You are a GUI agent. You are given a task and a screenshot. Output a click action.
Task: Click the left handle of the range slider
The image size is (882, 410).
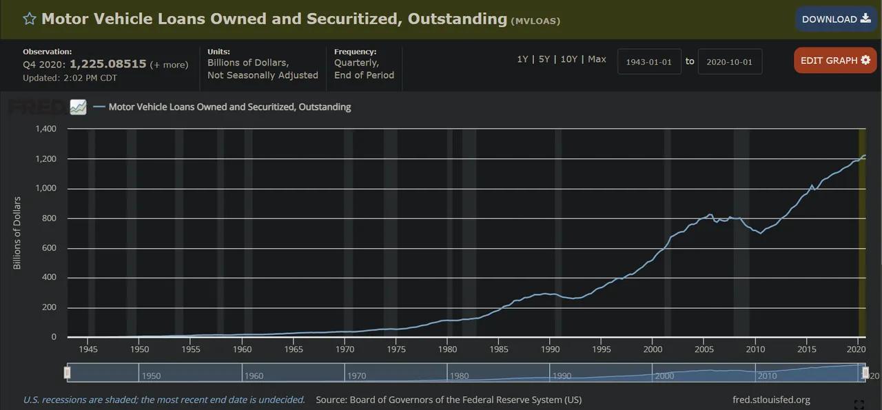point(67,373)
